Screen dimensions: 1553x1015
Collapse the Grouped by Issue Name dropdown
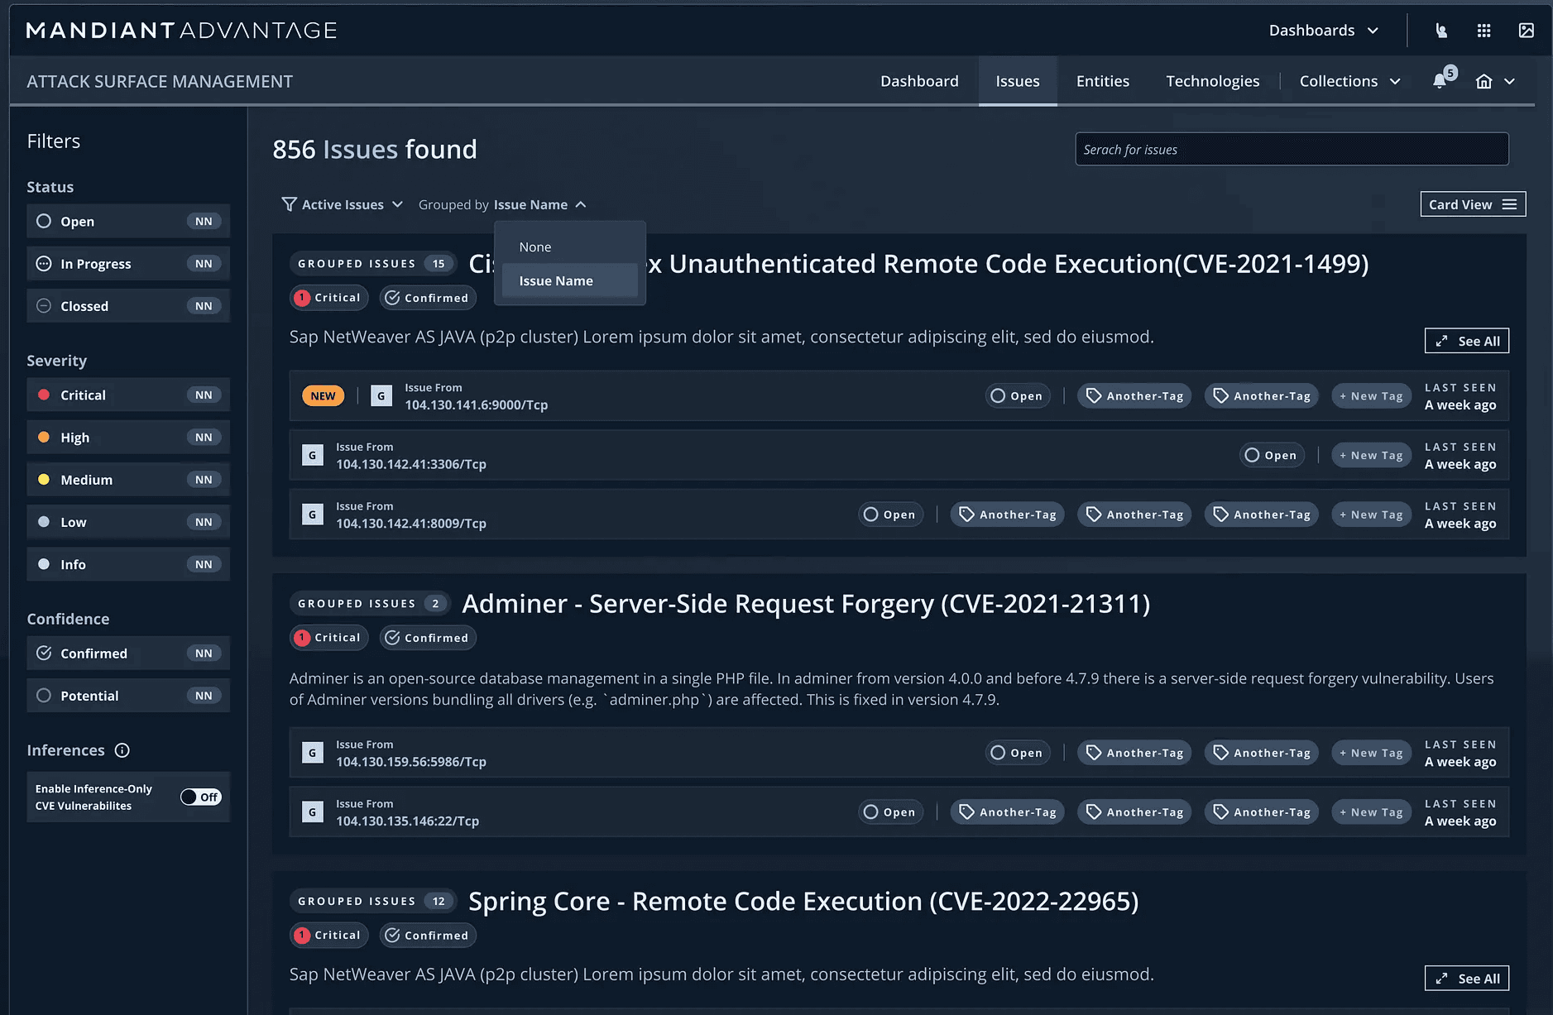[x=581, y=204]
